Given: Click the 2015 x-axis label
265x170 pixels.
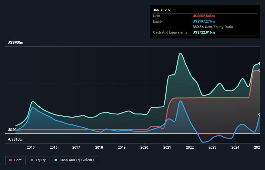Looking at the screenshot, I should click(x=31, y=147).
